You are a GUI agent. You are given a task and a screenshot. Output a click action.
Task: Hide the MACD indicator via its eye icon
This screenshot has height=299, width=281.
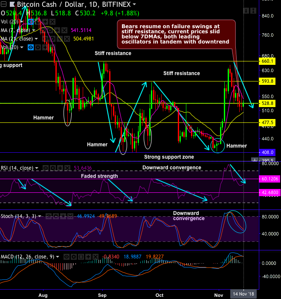67,257
